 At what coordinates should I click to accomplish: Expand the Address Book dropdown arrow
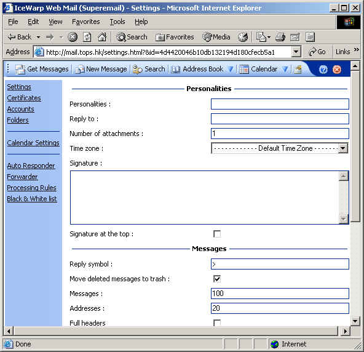(x=230, y=70)
